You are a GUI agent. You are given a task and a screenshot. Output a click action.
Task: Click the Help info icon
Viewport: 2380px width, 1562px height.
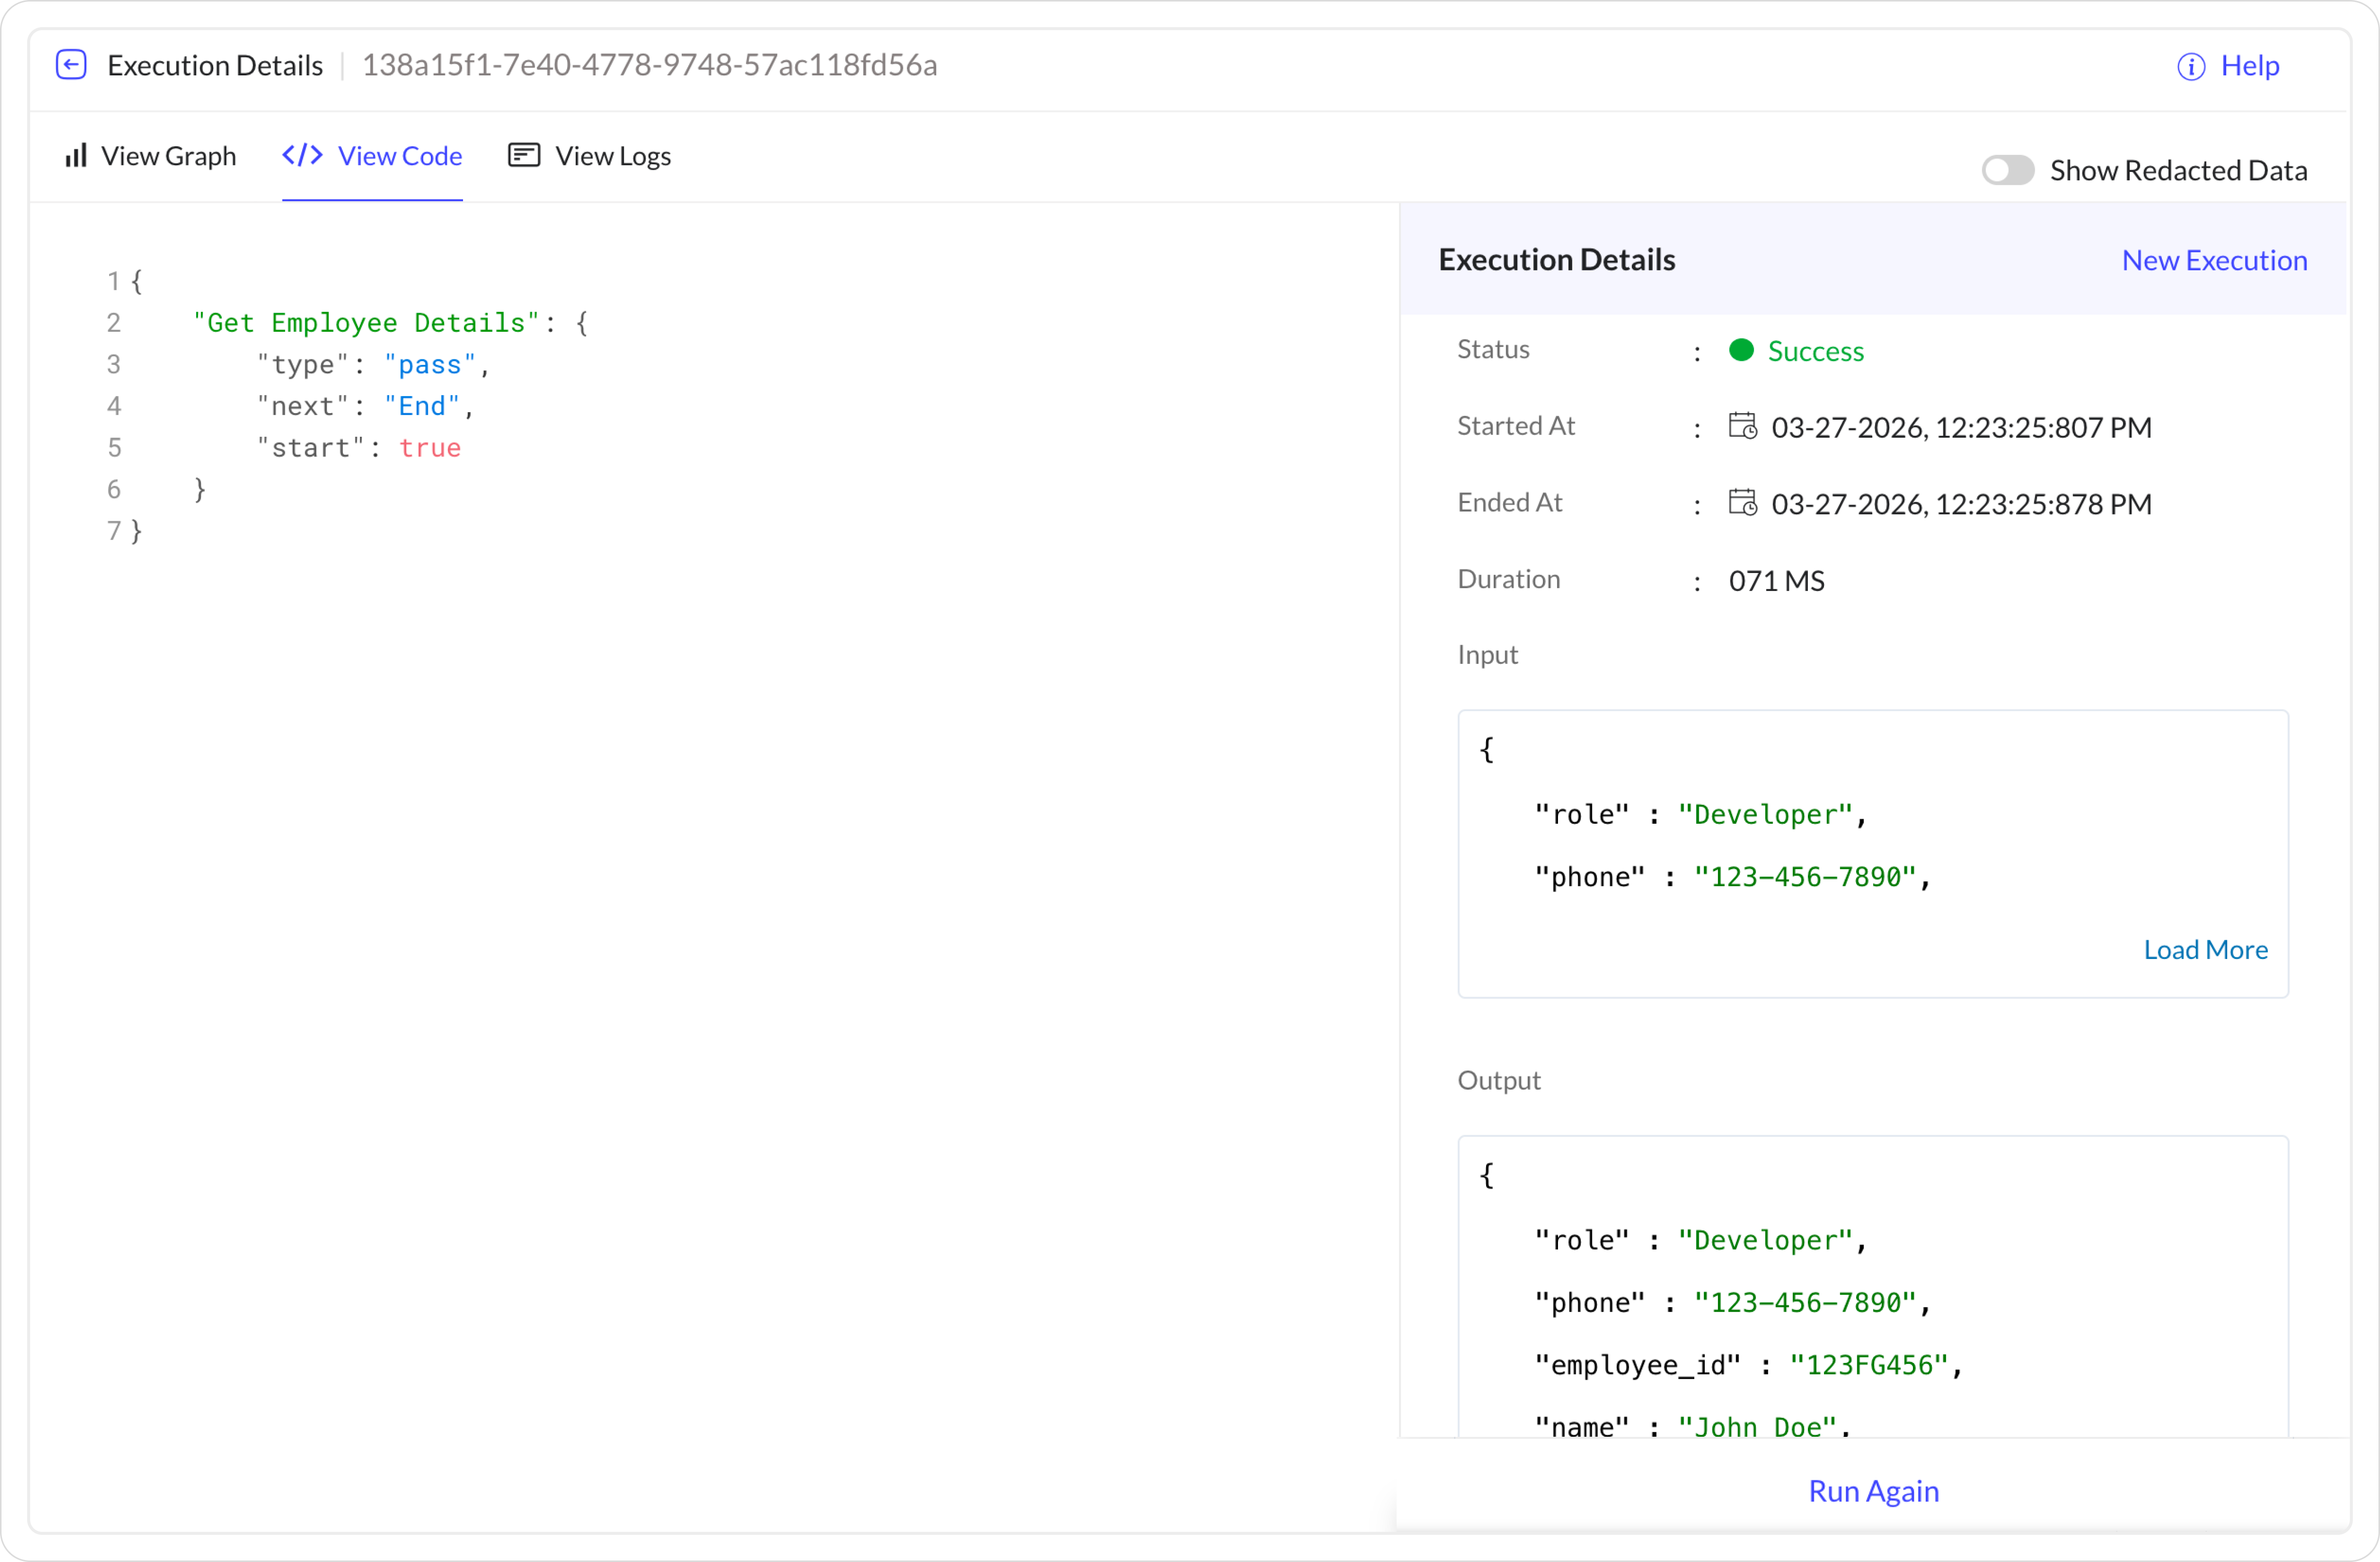(2190, 66)
